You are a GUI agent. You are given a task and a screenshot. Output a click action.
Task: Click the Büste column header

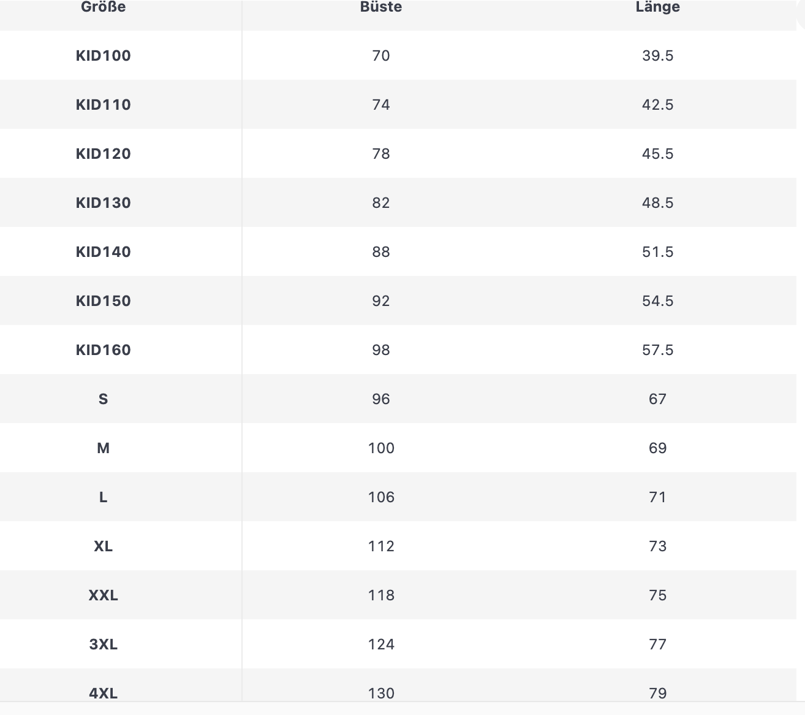(x=381, y=7)
